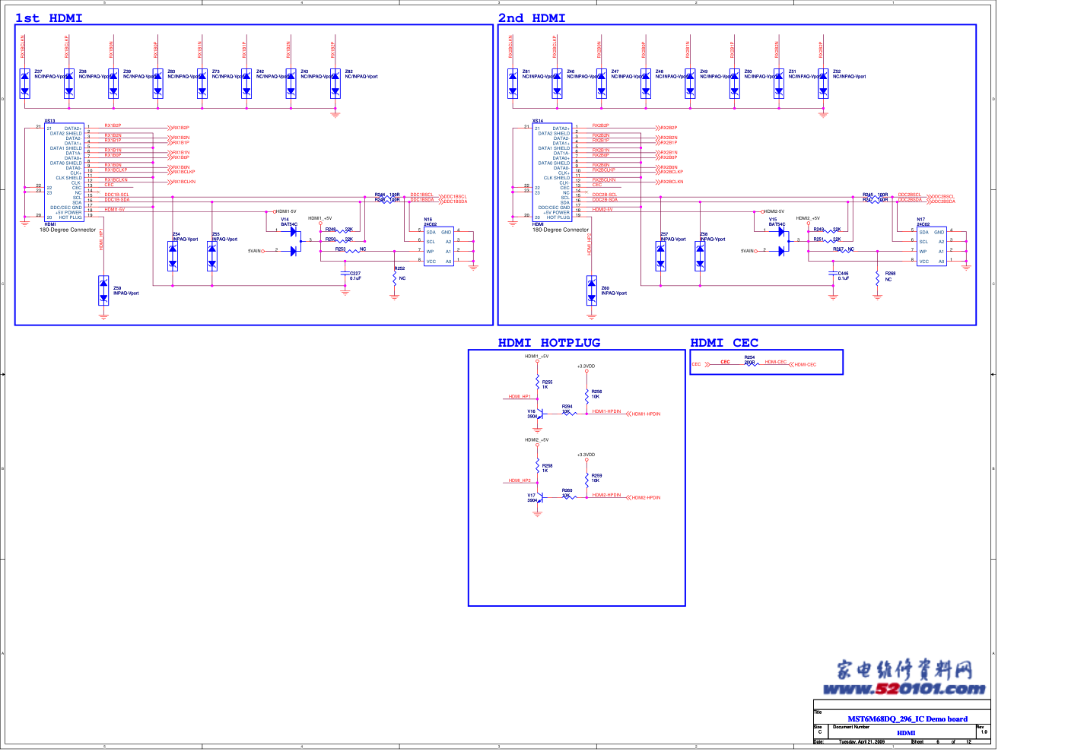Click the HDMI_HP1 net label in HOTPLUG
Screen dimensions: 1068x755
pyautogui.click(x=520, y=397)
